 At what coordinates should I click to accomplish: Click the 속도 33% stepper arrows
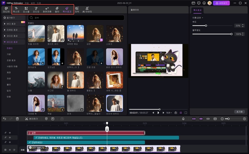243,26
